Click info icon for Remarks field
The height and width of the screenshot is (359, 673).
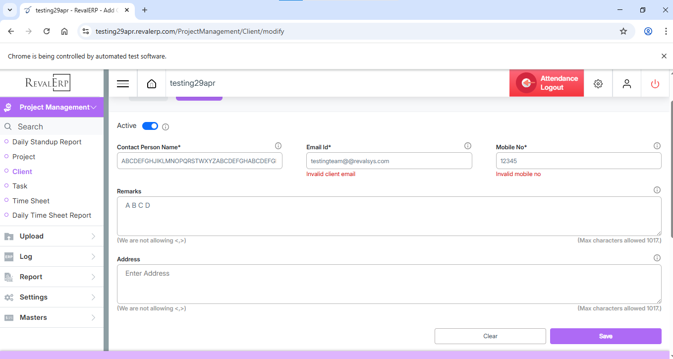[x=657, y=190]
